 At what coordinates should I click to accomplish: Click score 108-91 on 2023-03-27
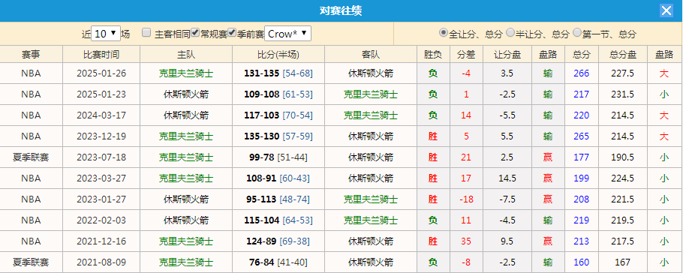(261, 178)
